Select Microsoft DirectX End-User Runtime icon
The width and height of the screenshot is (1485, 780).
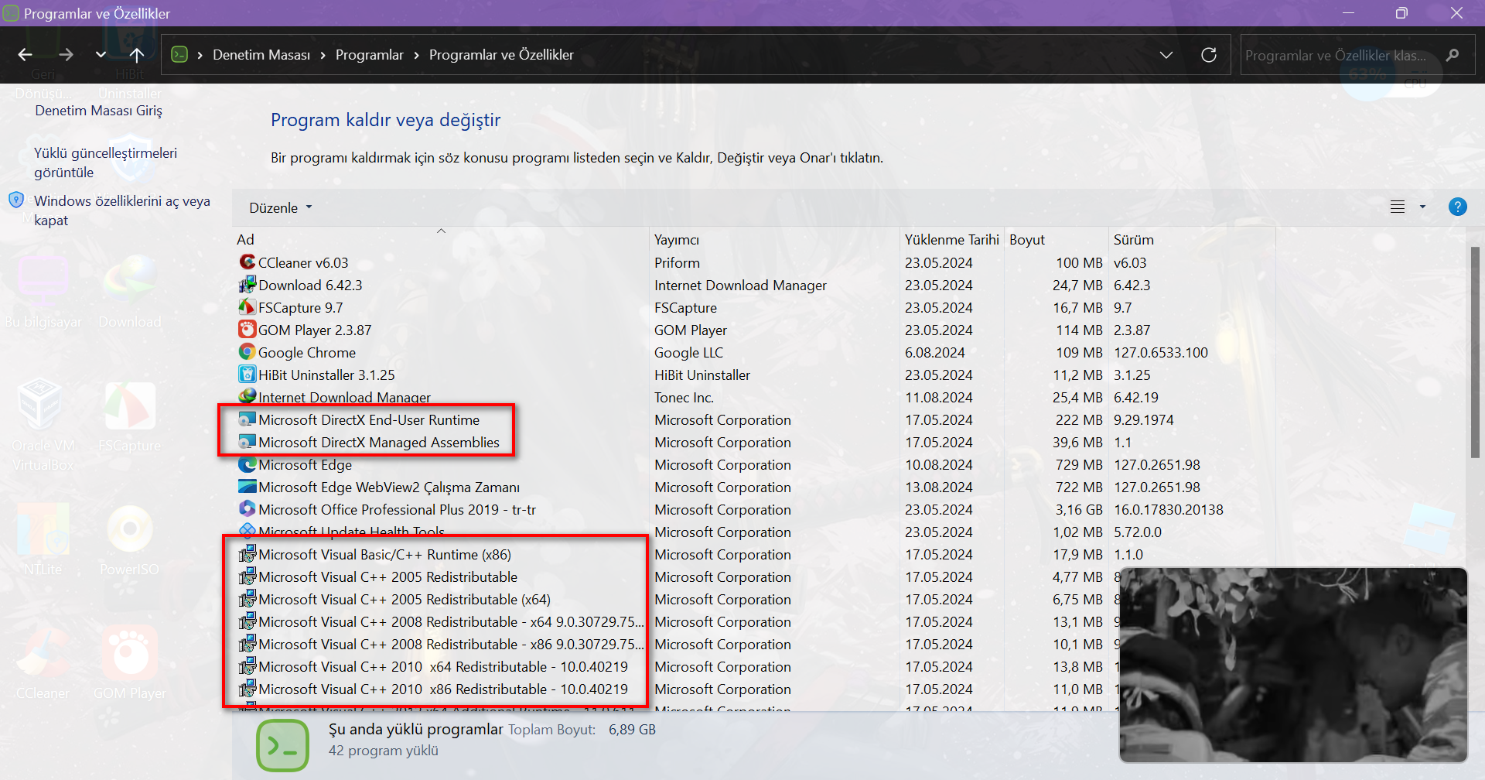(247, 419)
